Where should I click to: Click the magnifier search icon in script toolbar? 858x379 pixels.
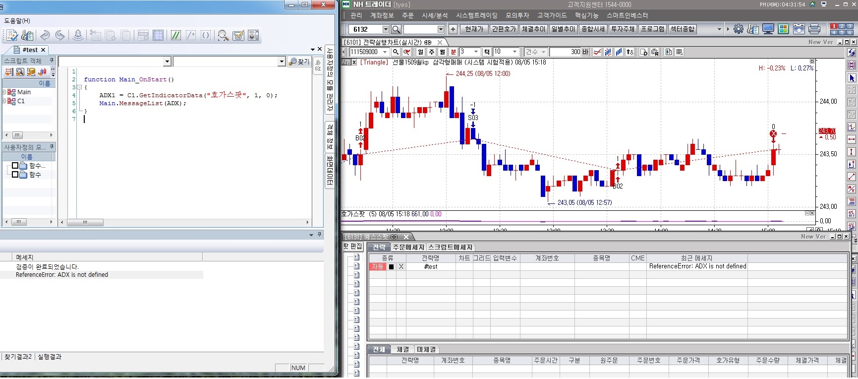[223, 36]
